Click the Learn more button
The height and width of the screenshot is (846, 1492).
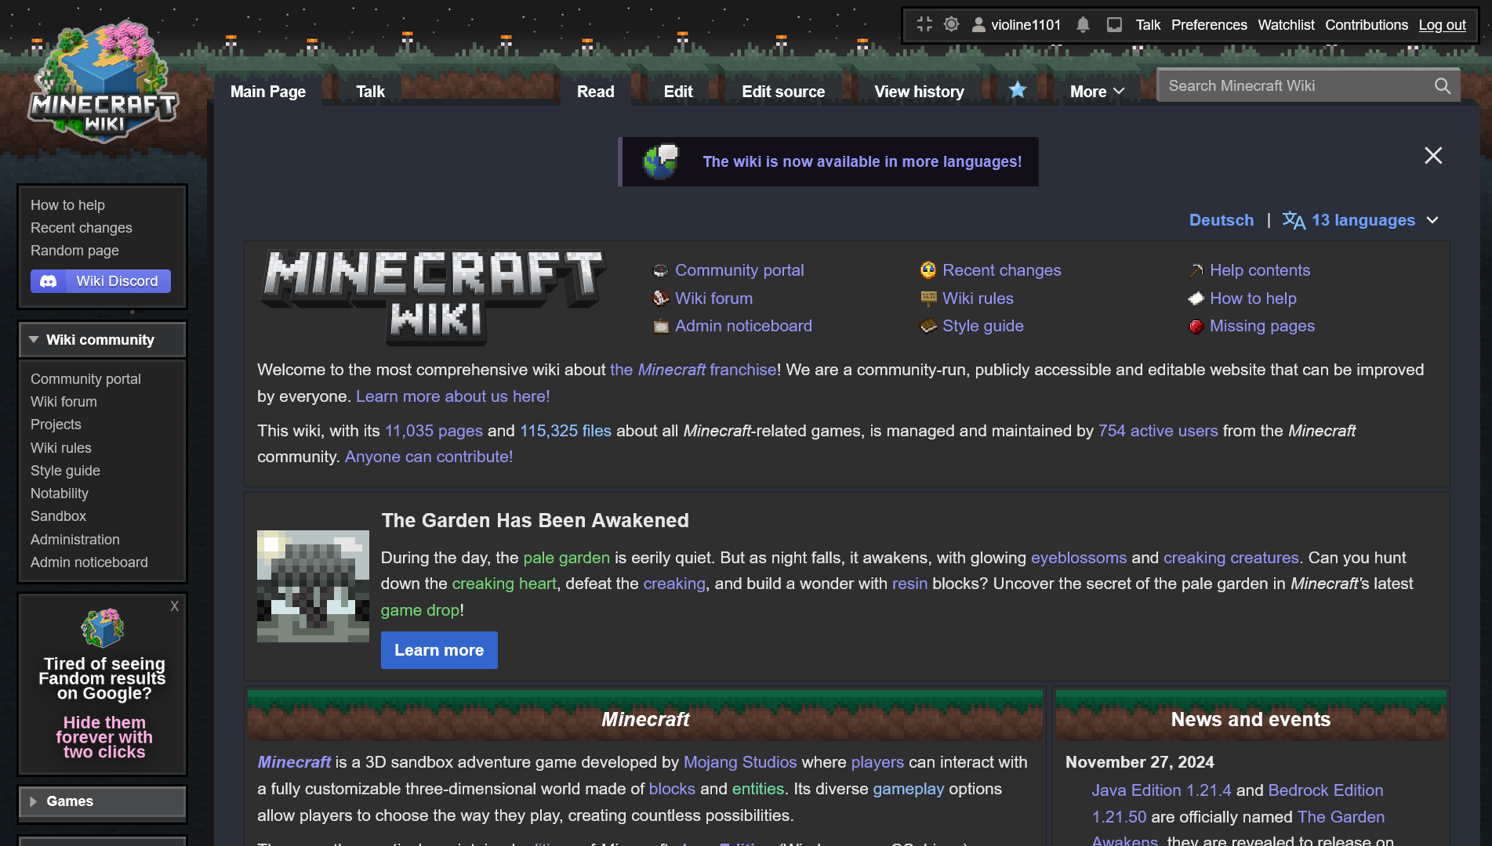click(439, 650)
